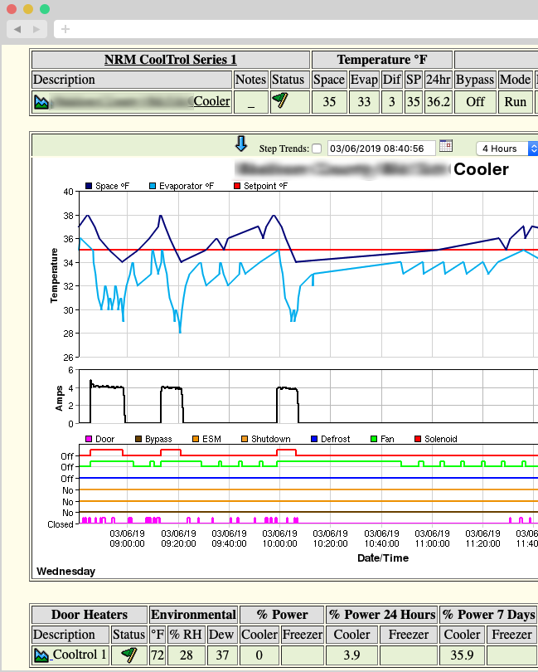Click the 10:00:00 time axis label
The width and height of the screenshot is (538, 672).
click(279, 538)
